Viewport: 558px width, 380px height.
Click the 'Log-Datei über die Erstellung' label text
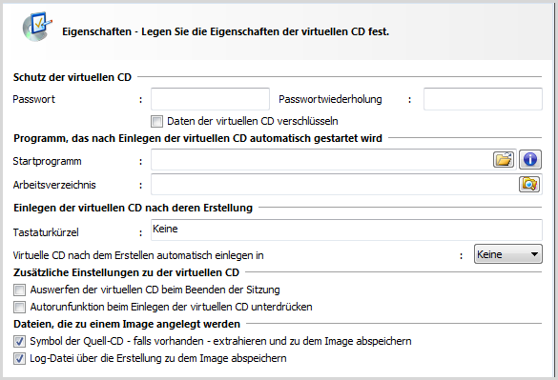[158, 358]
